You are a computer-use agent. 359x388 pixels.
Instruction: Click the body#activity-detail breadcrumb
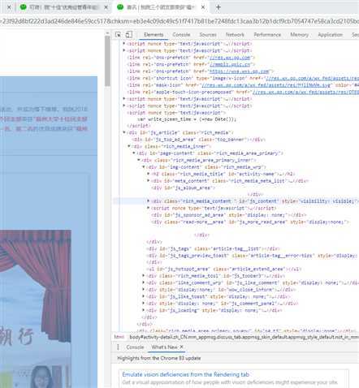click(x=244, y=337)
